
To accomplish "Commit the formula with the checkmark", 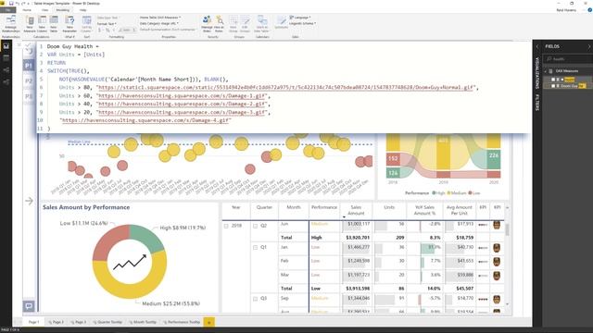I will coord(28,45).
